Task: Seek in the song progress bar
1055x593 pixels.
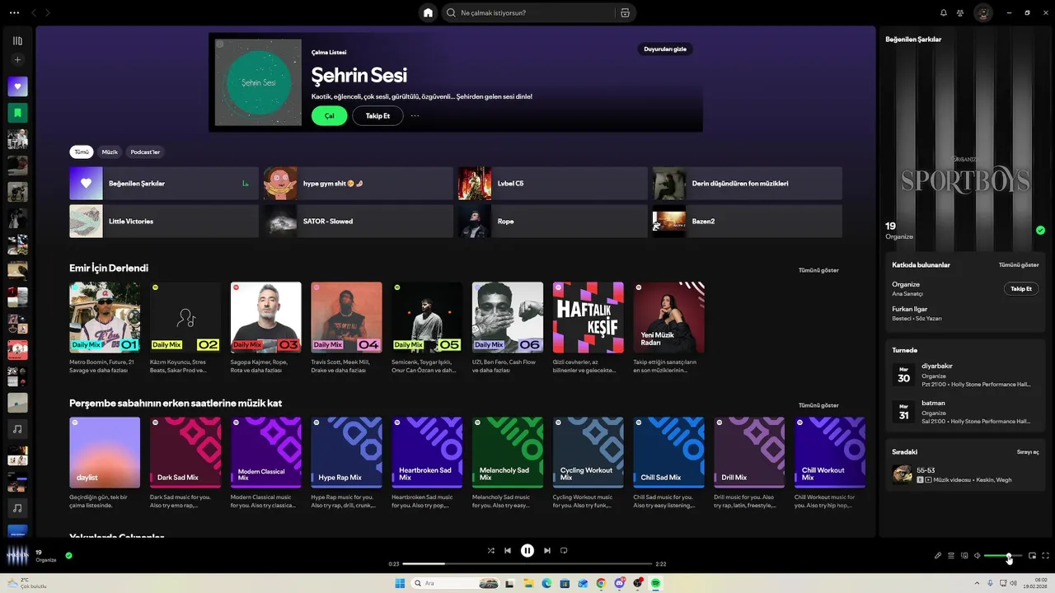Action: tap(527, 564)
